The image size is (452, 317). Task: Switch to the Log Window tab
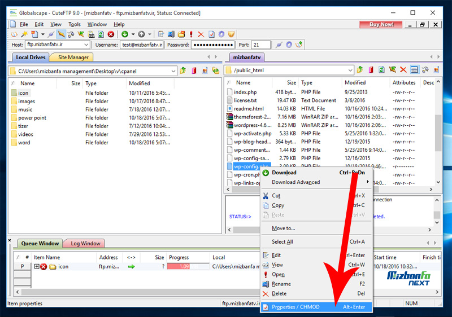tap(85, 244)
